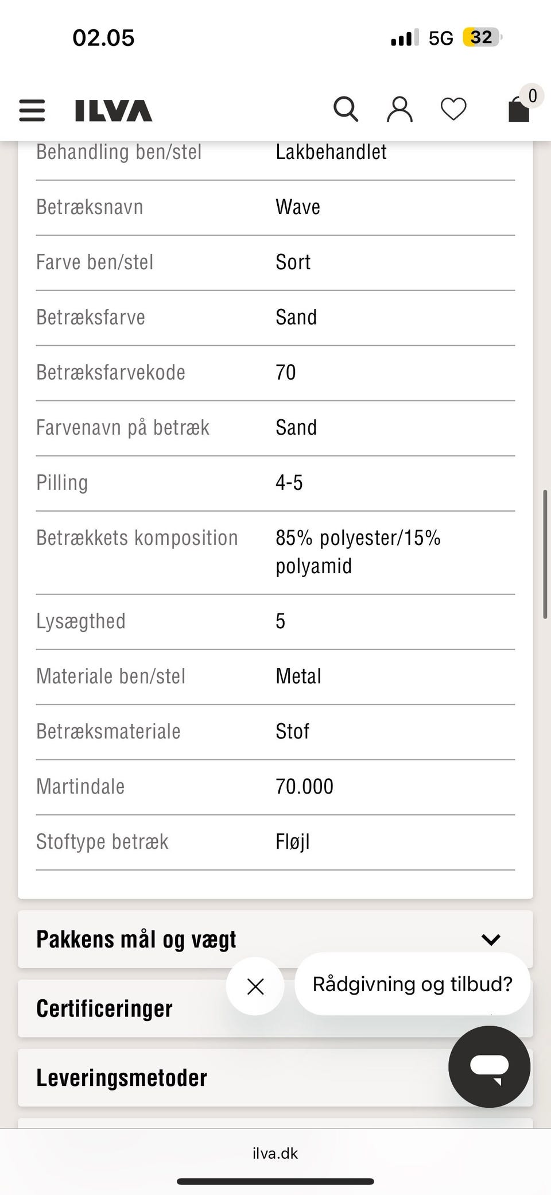
Task: Tap the home indicator bar
Action: pos(275,1181)
